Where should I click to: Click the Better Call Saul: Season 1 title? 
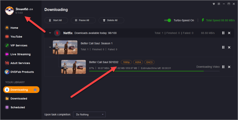coord(97,43)
